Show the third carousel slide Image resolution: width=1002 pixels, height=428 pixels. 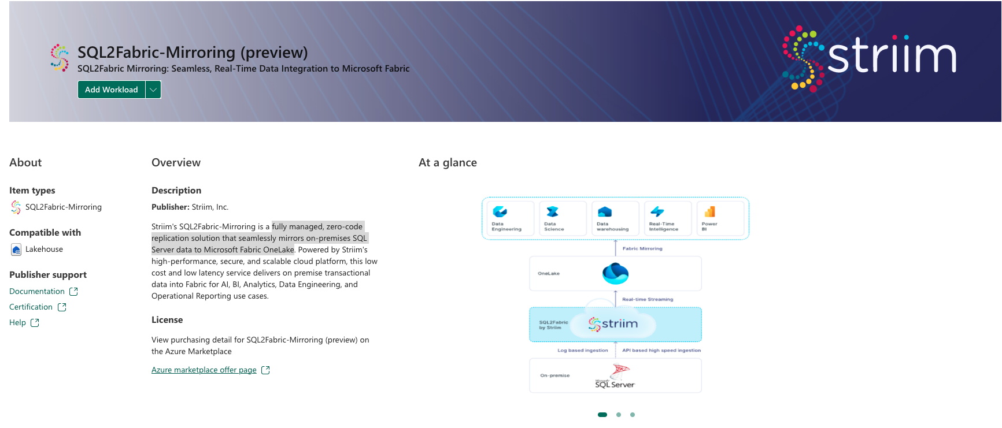coord(633,415)
